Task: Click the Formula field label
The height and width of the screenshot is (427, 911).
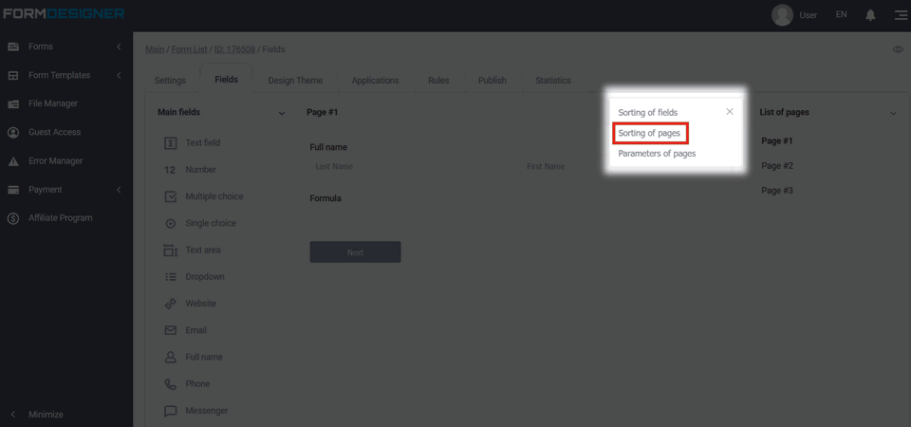Action: tap(325, 198)
